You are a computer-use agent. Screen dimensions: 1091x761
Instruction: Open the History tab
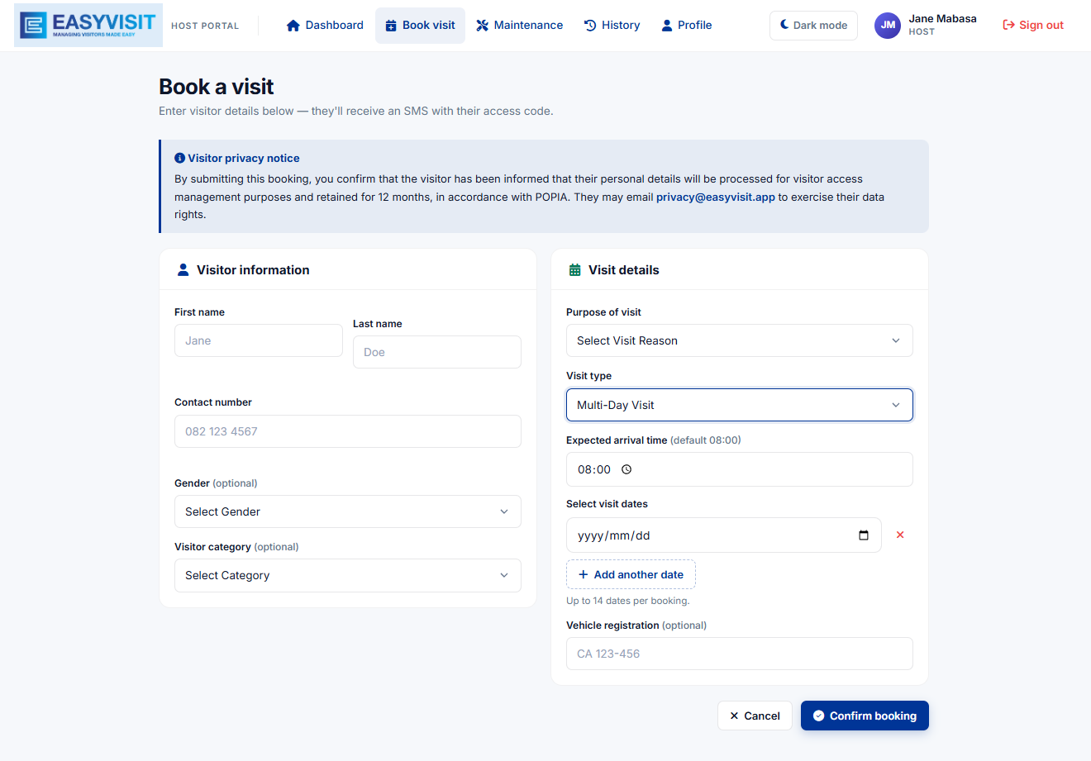(x=612, y=26)
